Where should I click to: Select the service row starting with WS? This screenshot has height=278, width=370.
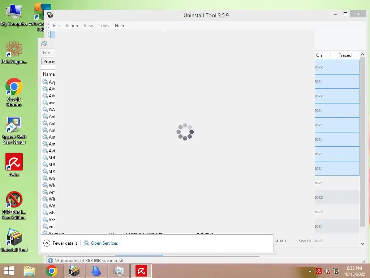(48, 178)
